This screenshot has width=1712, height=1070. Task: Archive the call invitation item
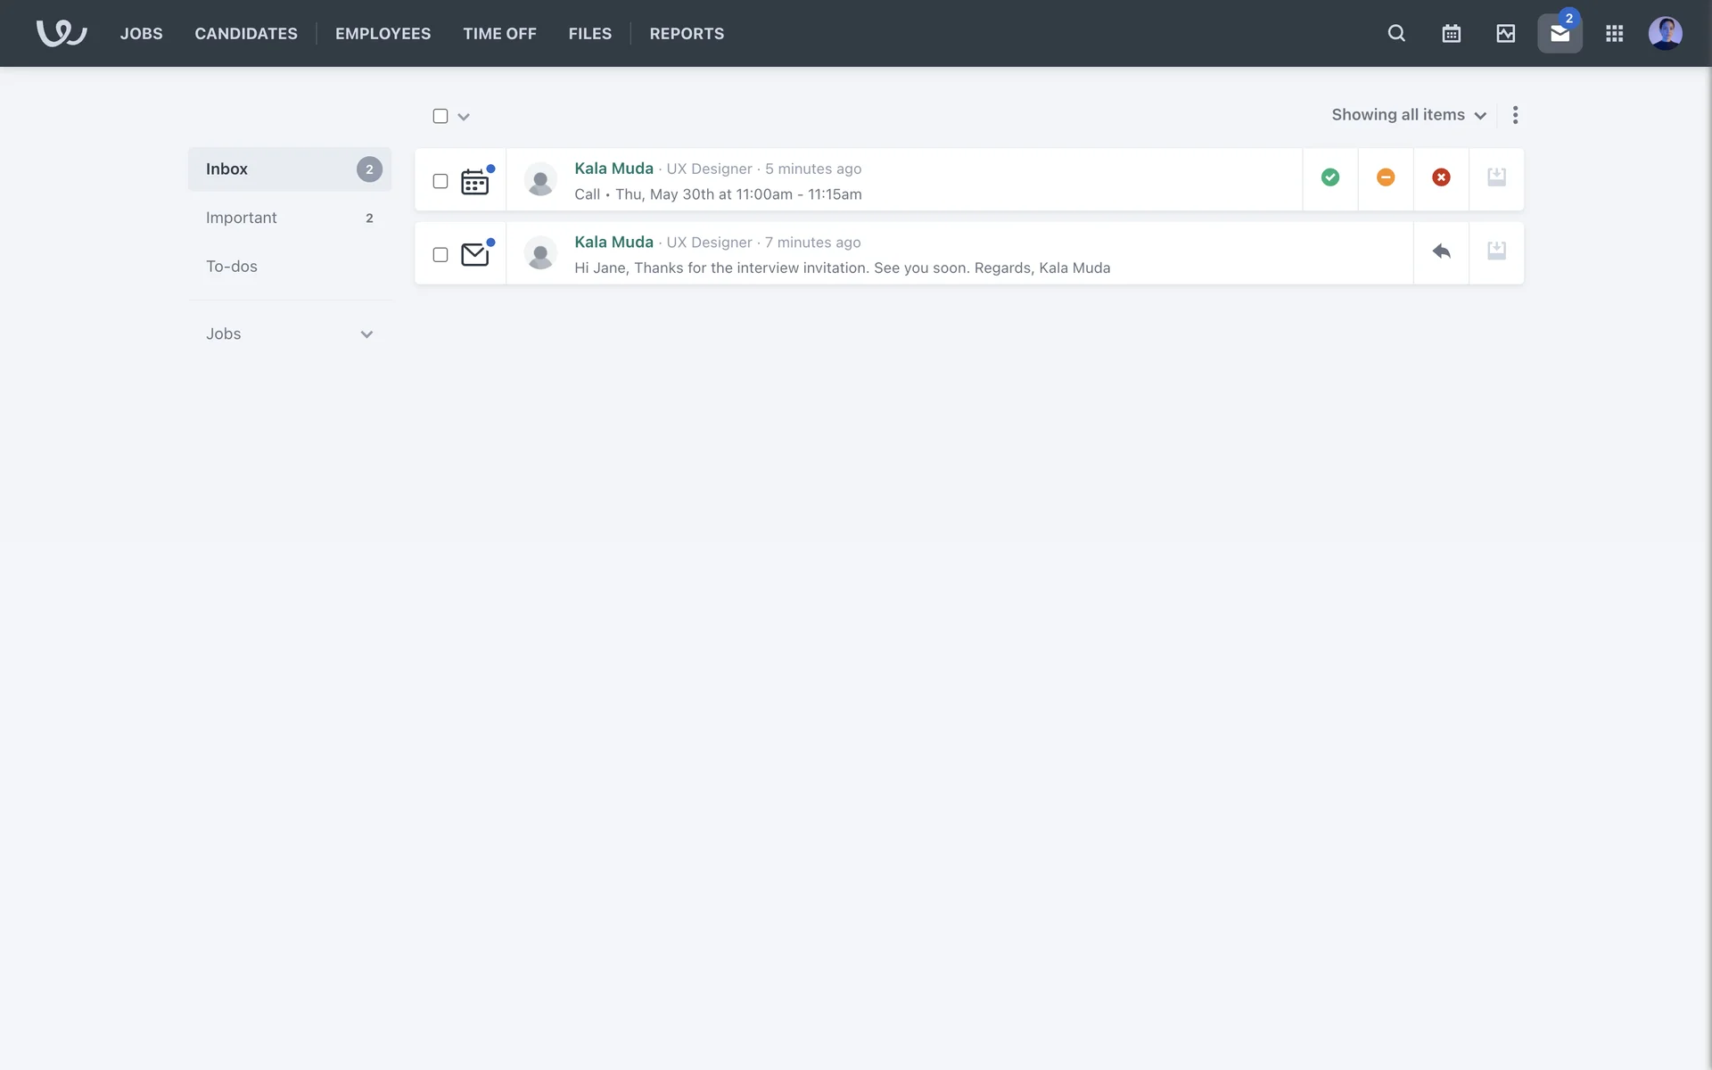coord(1496,177)
